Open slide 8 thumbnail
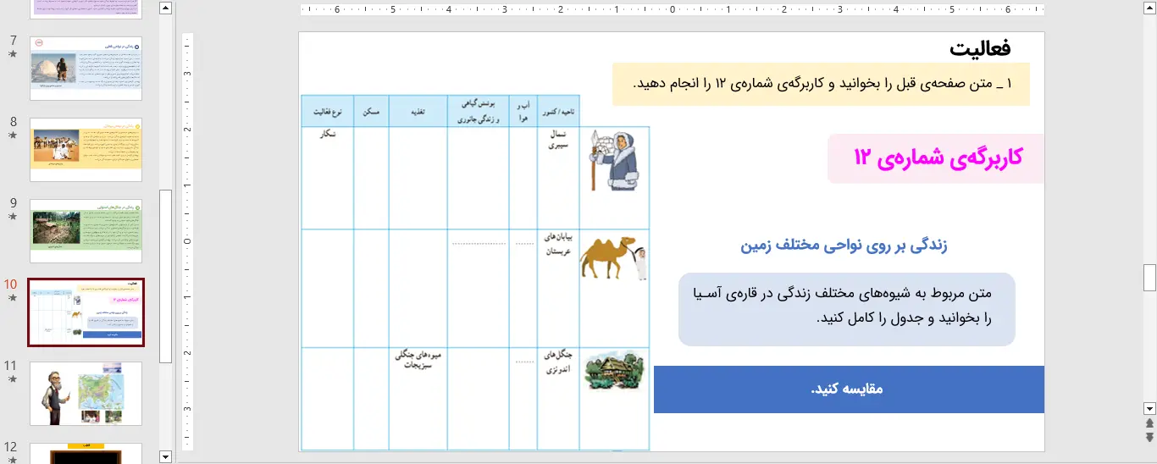The image size is (1157, 464). pos(86,149)
